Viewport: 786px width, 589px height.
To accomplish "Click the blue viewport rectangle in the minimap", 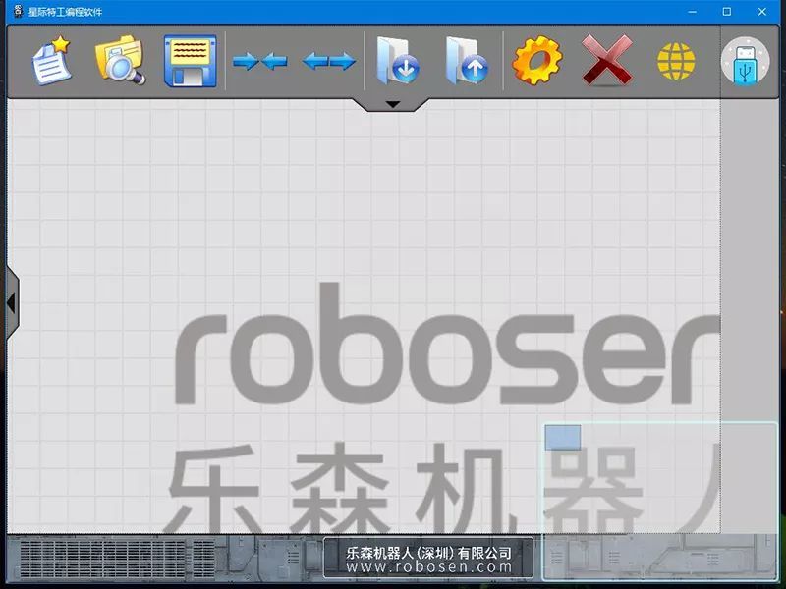I will pyautogui.click(x=563, y=437).
